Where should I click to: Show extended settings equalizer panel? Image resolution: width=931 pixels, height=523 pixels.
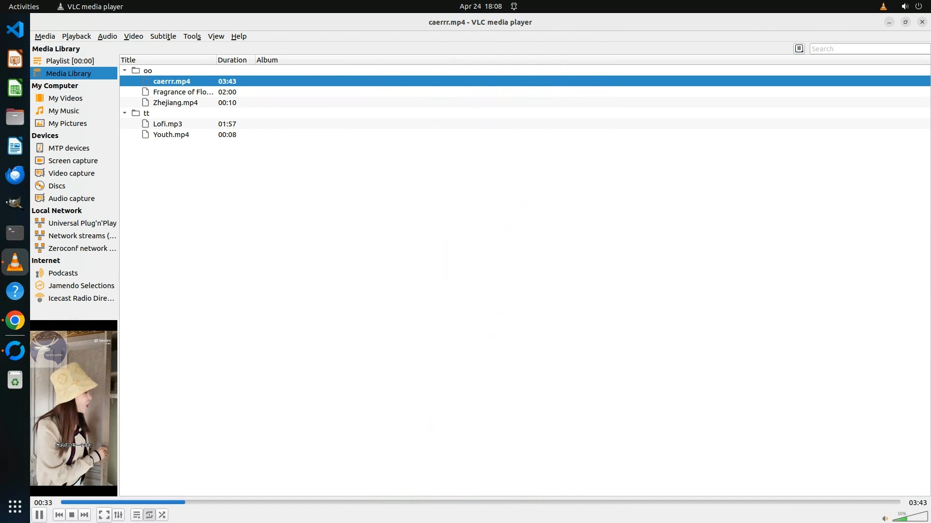click(x=118, y=515)
